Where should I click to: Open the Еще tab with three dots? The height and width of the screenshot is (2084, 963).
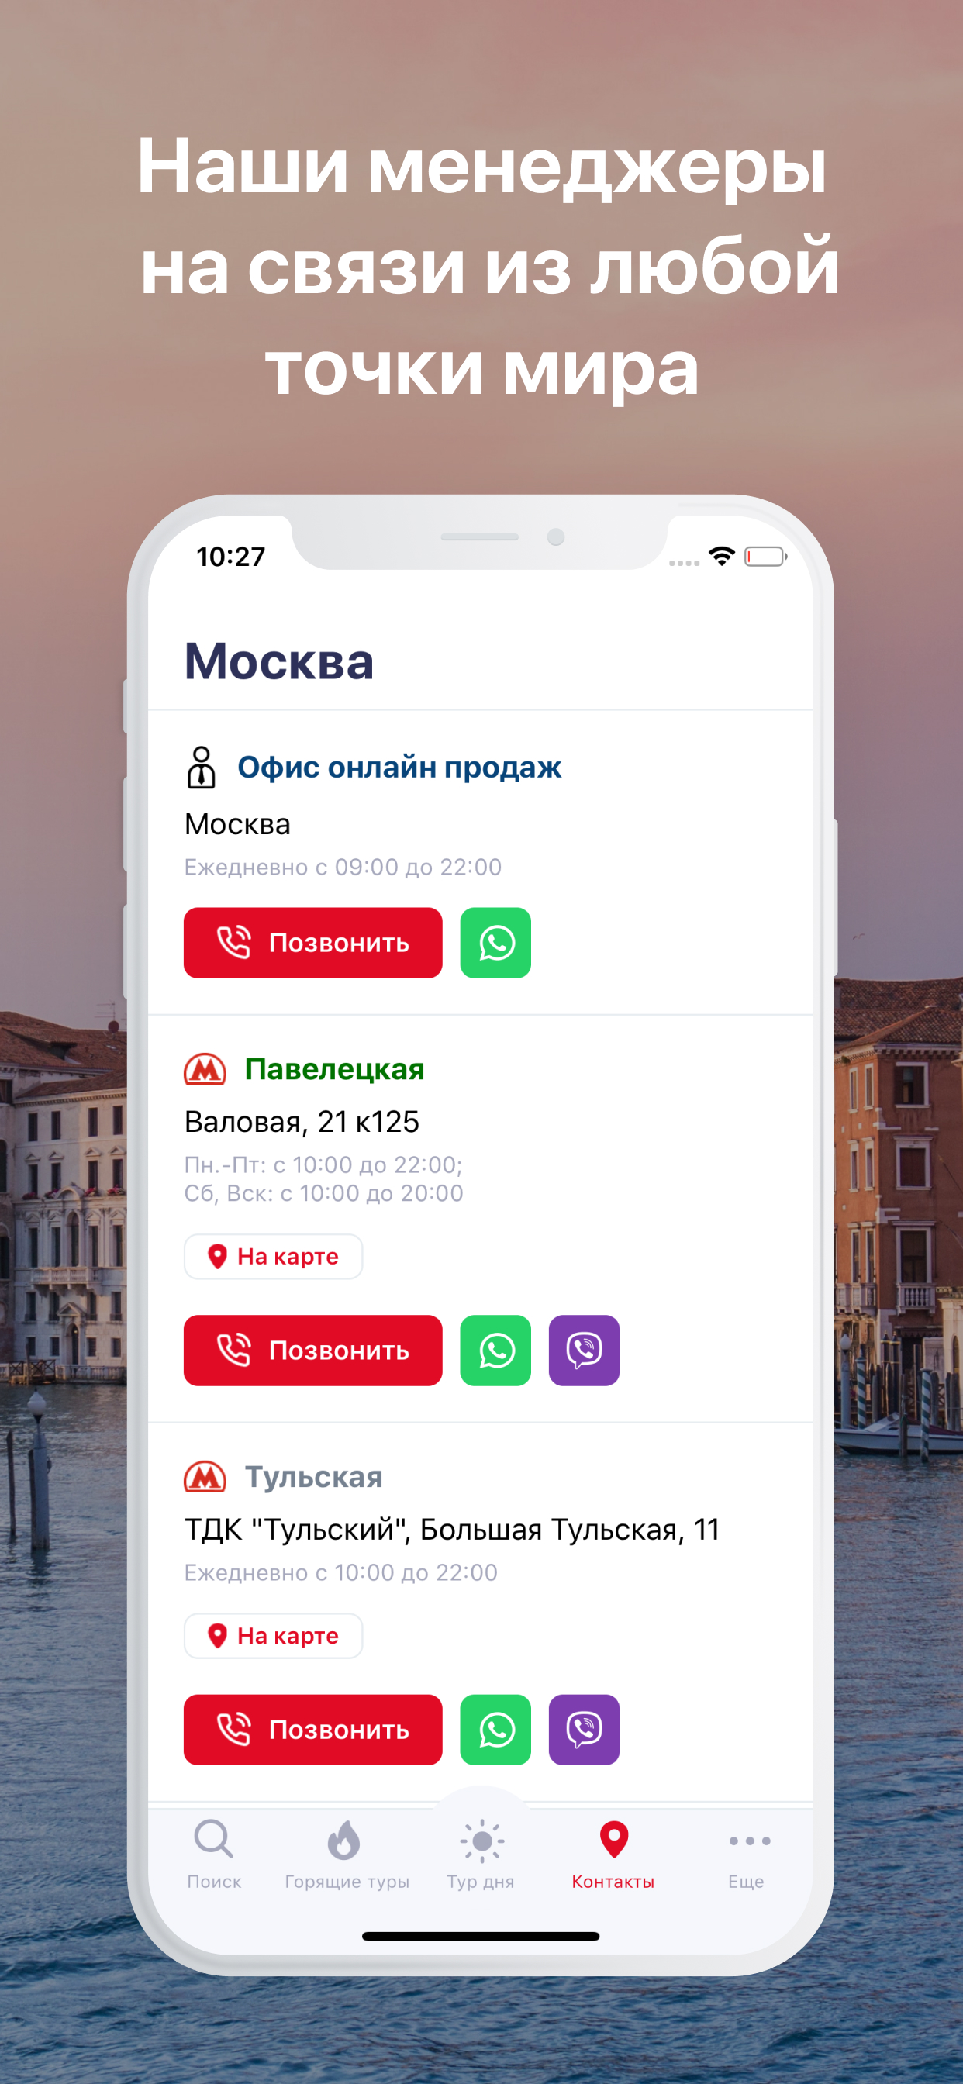pyautogui.click(x=746, y=1855)
